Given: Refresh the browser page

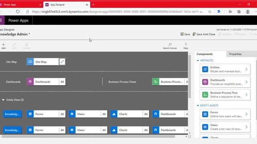Looking at the screenshot, I should tap(18, 12).
